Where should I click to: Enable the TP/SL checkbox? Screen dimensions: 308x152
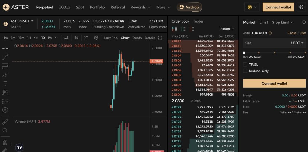point(245,65)
